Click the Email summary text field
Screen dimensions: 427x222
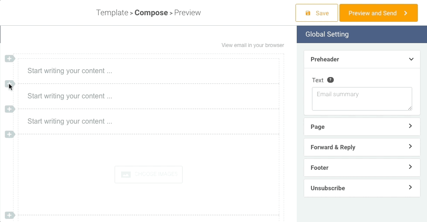point(362,99)
